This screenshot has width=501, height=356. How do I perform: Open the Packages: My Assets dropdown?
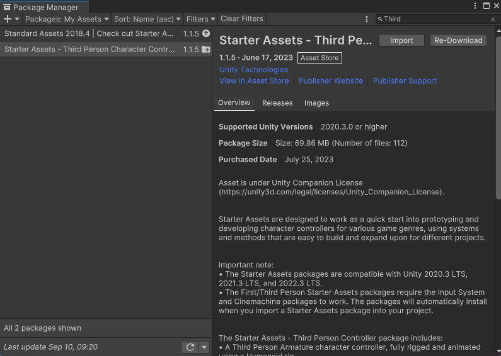[67, 19]
